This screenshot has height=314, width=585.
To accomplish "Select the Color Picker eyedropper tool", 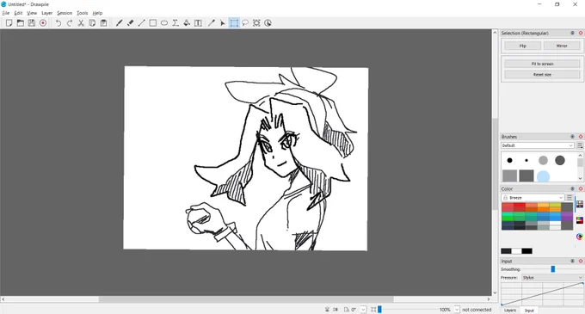I will [x=211, y=23].
